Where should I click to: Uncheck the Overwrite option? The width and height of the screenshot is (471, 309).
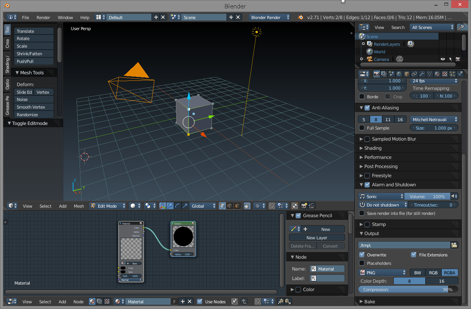pos(362,255)
